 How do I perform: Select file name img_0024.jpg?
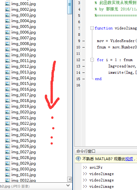click(23, 135)
